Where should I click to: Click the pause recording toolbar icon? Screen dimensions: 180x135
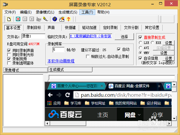click(25, 19)
